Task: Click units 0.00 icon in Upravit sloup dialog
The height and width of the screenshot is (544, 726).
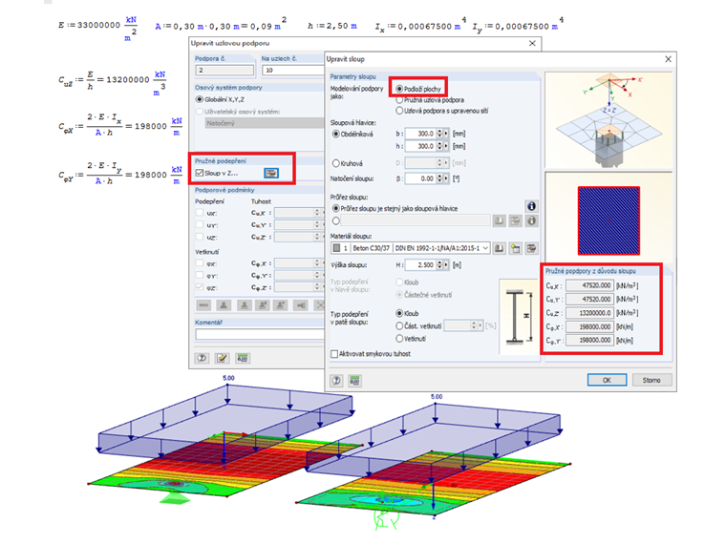Action: tap(354, 380)
